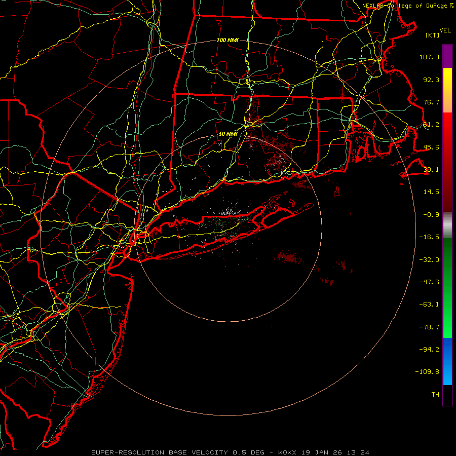Click the 45.6 legend value
This screenshot has width=456, height=456.
point(431,147)
